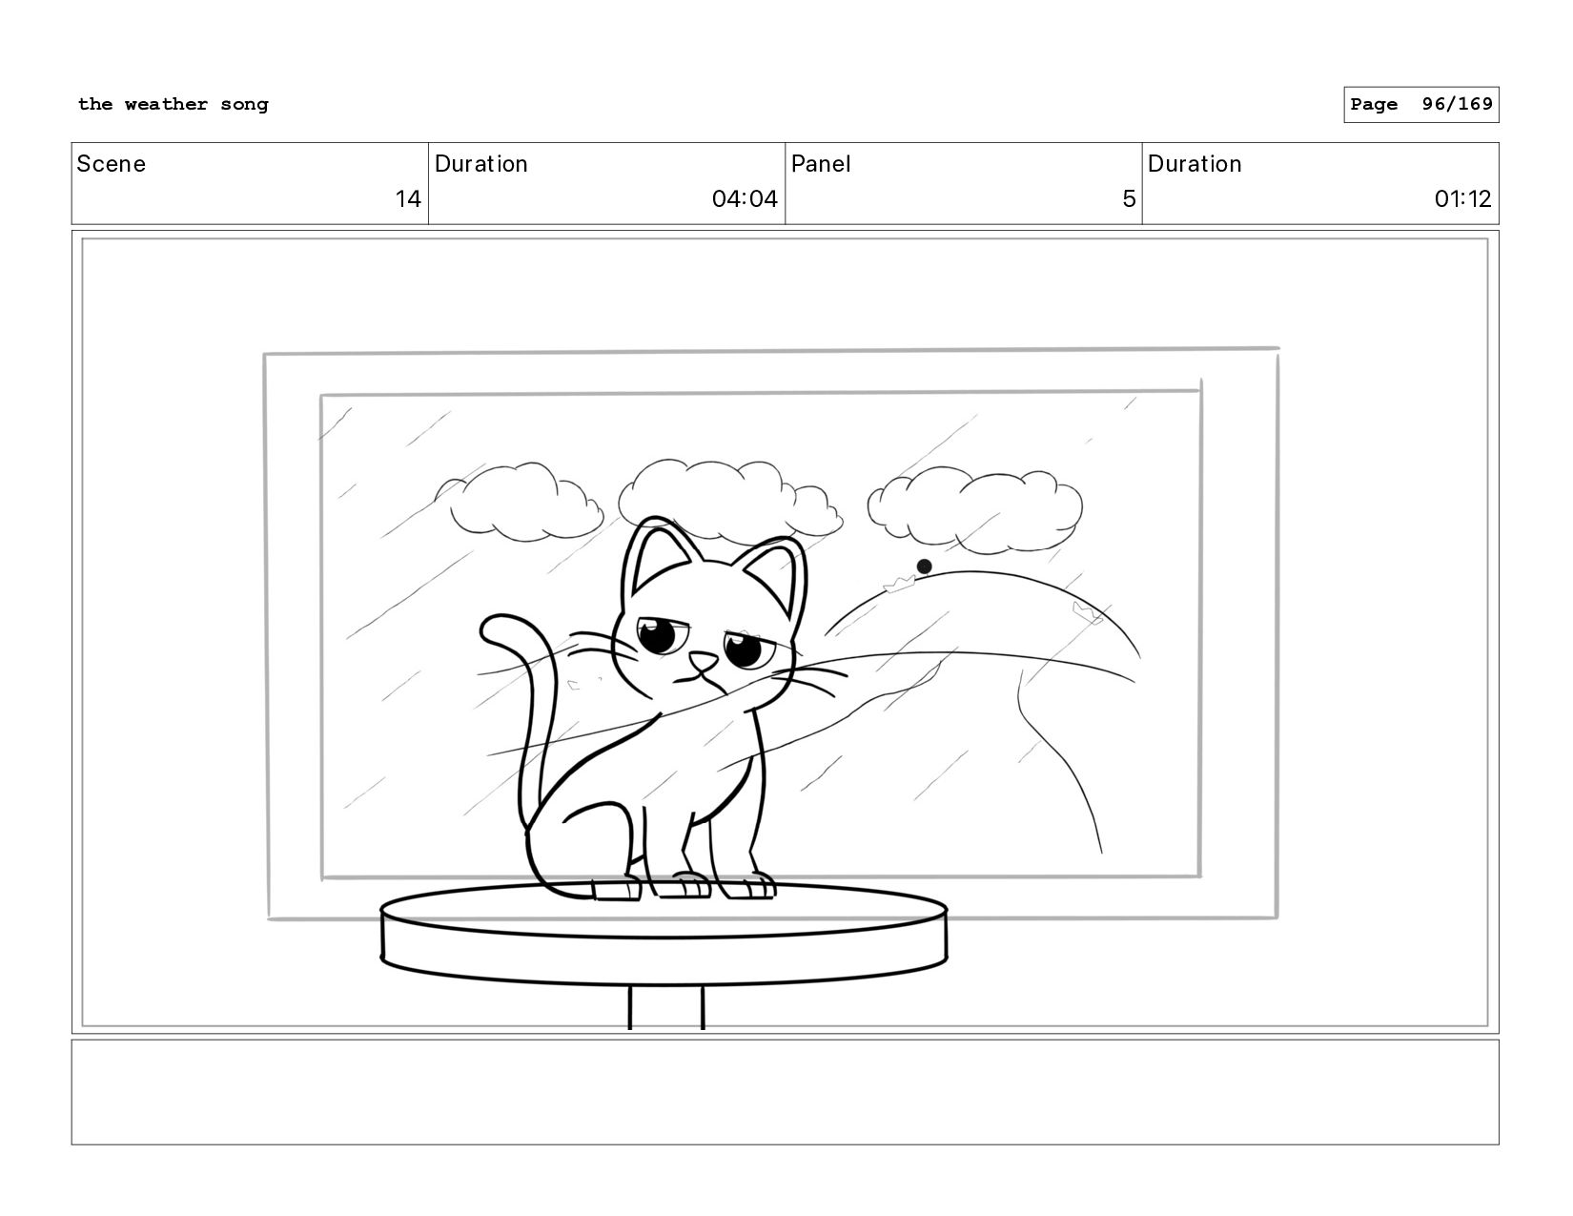Screen dimensions: 1573x1216
Task: Click the cat drawing in the storyboard panel
Action: (x=664, y=708)
